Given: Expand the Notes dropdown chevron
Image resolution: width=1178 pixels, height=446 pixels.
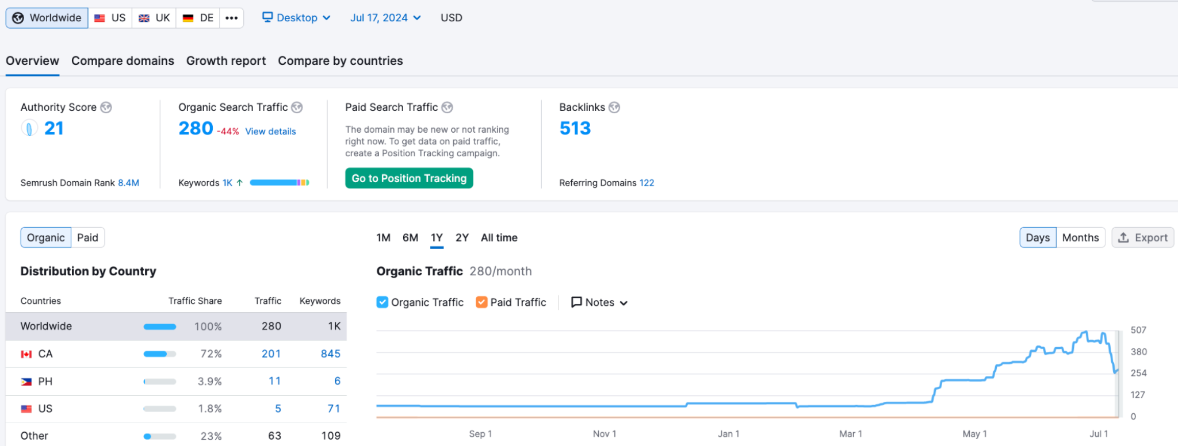Looking at the screenshot, I should 624,303.
